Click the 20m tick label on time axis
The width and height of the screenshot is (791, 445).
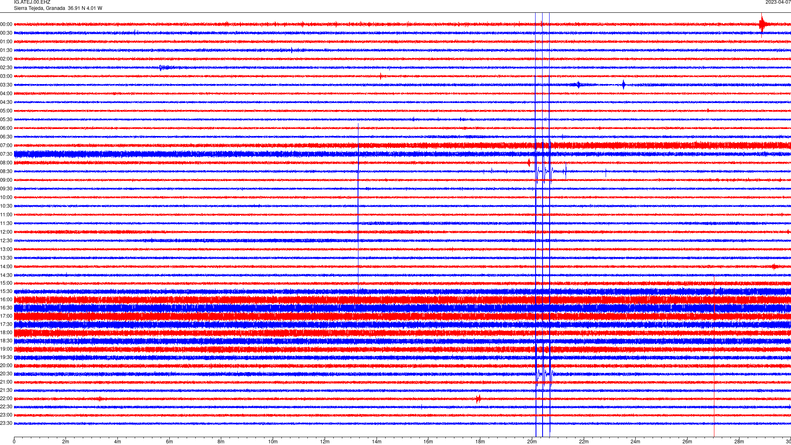coord(532,442)
